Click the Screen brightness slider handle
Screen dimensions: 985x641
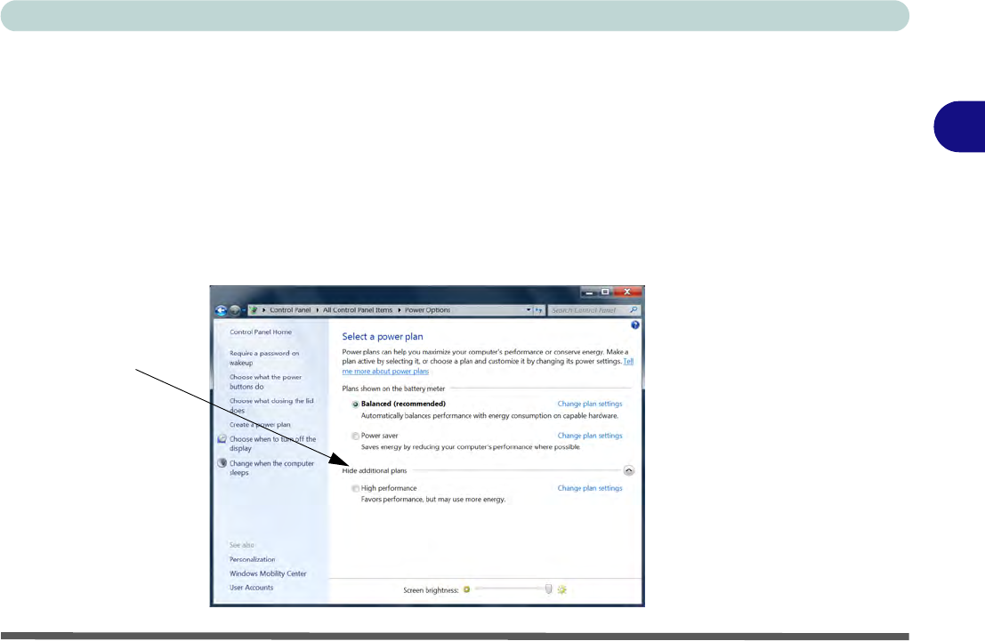pyautogui.click(x=548, y=589)
